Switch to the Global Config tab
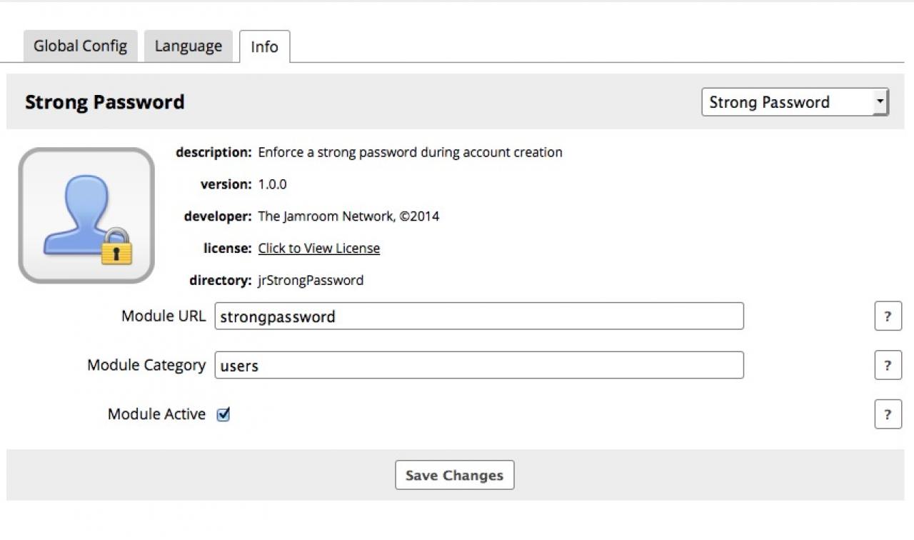 (x=80, y=46)
